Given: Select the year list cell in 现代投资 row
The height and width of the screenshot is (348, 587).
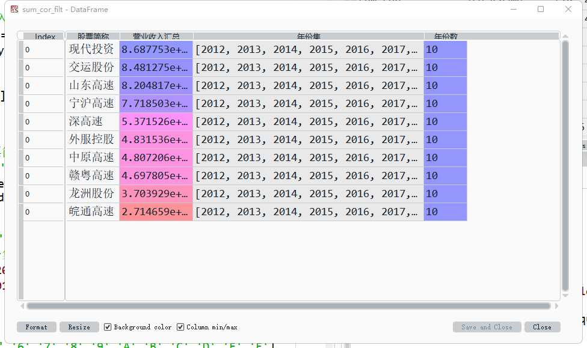Looking at the screenshot, I should click(309, 49).
